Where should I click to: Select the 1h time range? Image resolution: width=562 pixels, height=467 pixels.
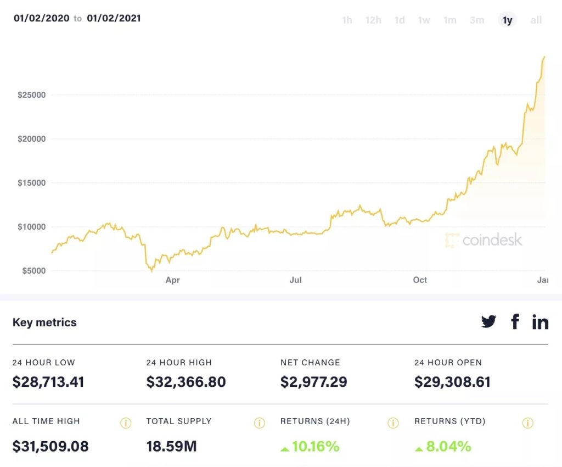point(347,20)
